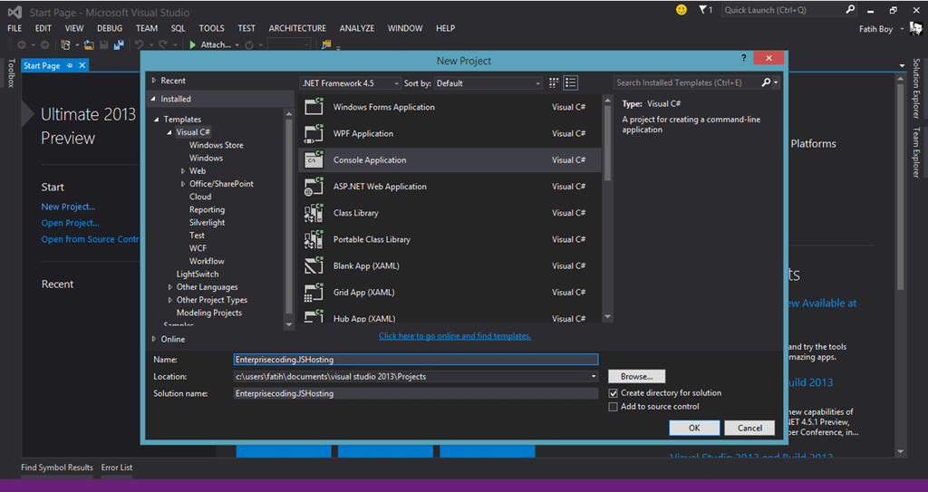
Task: Expand the Recent section
Action: (x=154, y=81)
